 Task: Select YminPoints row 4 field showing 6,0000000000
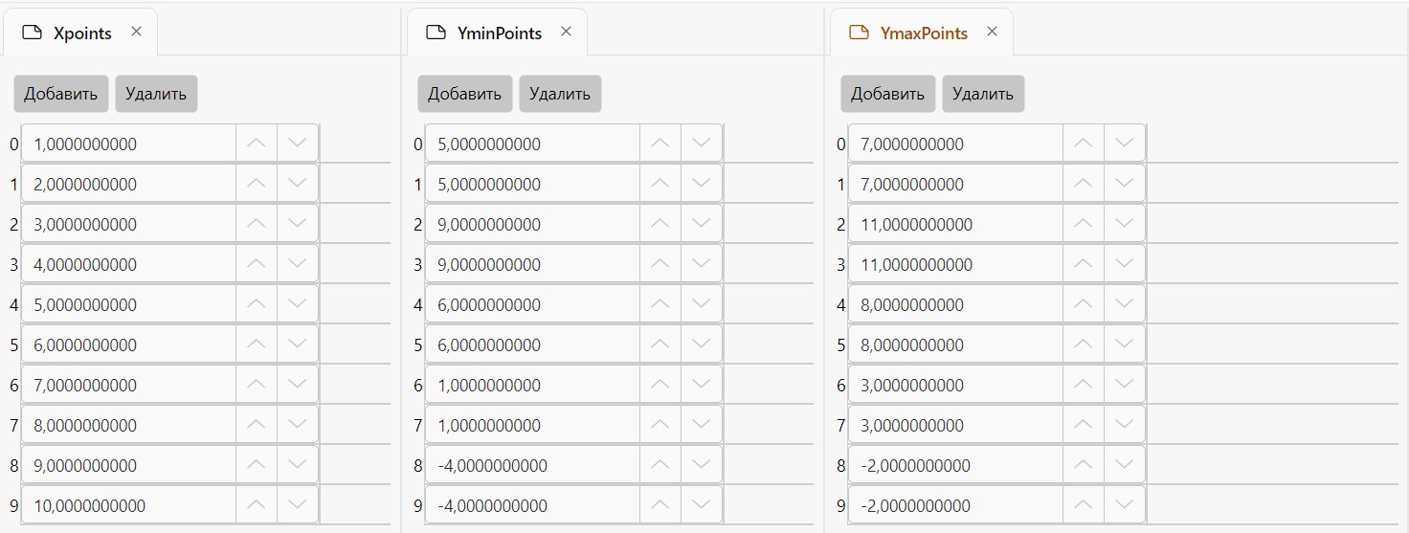point(532,304)
